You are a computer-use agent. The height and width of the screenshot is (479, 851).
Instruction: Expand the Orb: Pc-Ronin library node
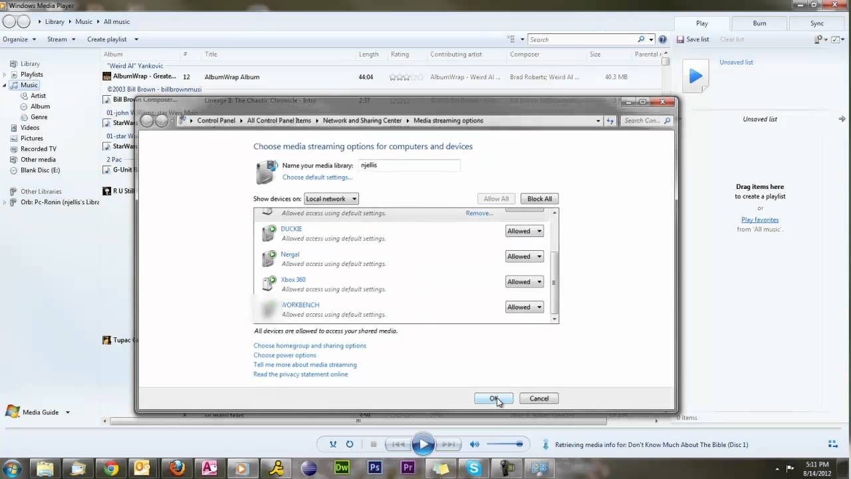point(5,202)
